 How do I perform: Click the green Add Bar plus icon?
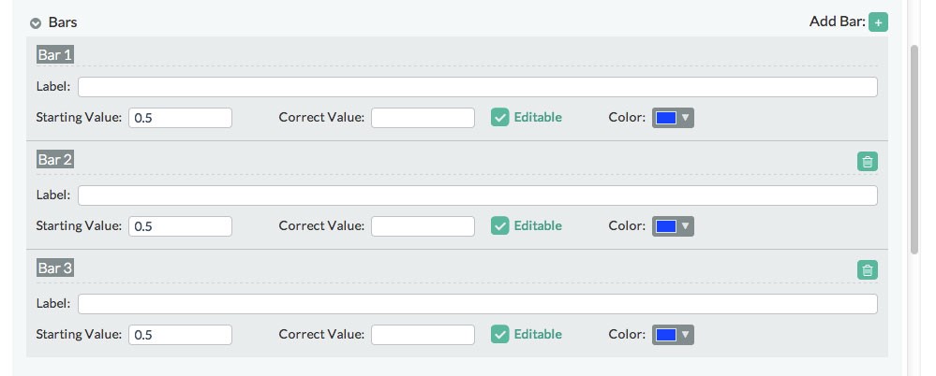[878, 22]
